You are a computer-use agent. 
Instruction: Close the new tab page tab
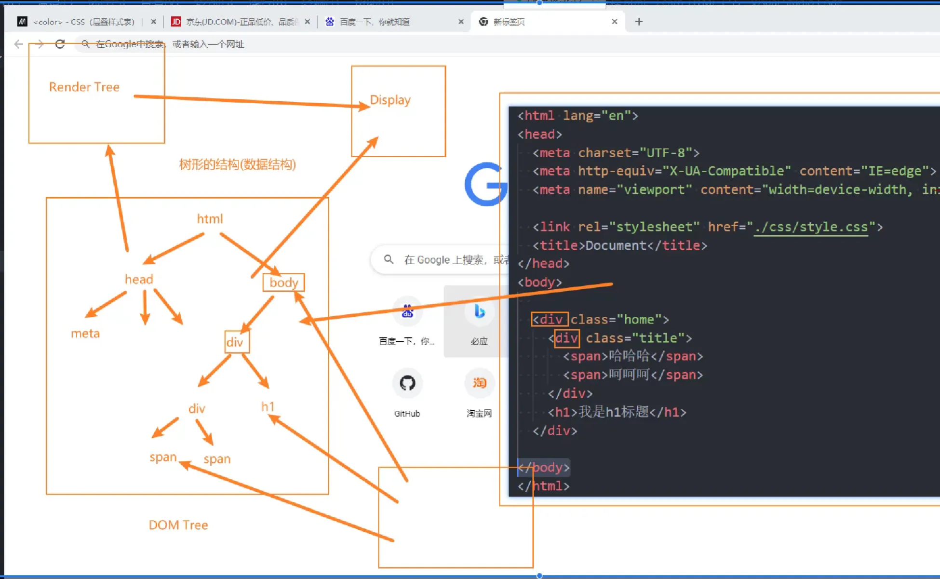(x=614, y=22)
